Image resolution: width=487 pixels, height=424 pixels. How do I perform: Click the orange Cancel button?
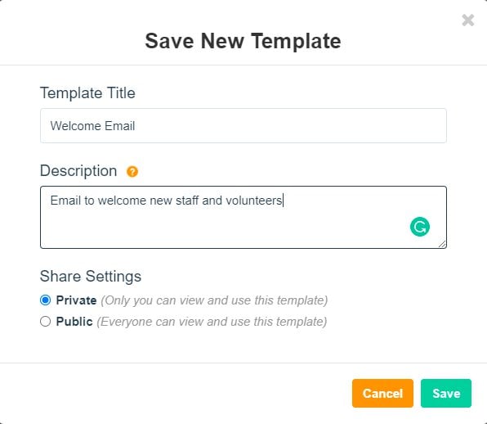382,393
